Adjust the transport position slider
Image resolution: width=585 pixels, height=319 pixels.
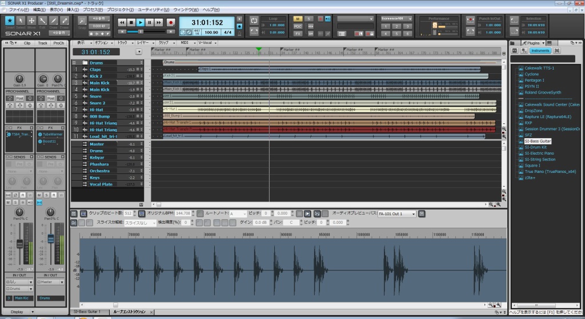[x=141, y=32]
